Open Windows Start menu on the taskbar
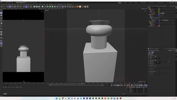177x100 pixels. (x=56, y=98)
